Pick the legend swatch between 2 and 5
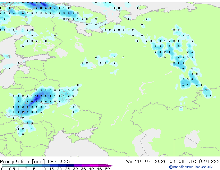Screen dimensions: 220x170 (x=30, y=165)
